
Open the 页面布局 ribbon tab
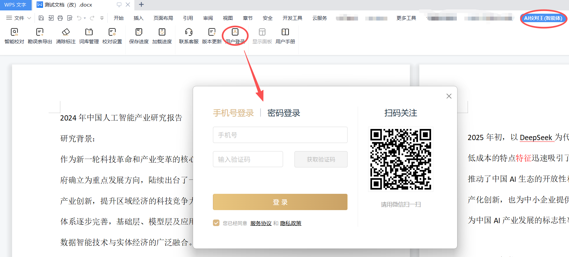click(163, 18)
